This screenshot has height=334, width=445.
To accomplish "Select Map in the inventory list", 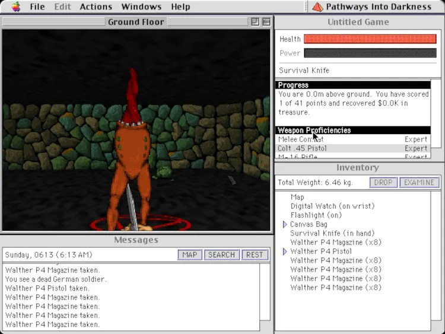I will 297,197.
